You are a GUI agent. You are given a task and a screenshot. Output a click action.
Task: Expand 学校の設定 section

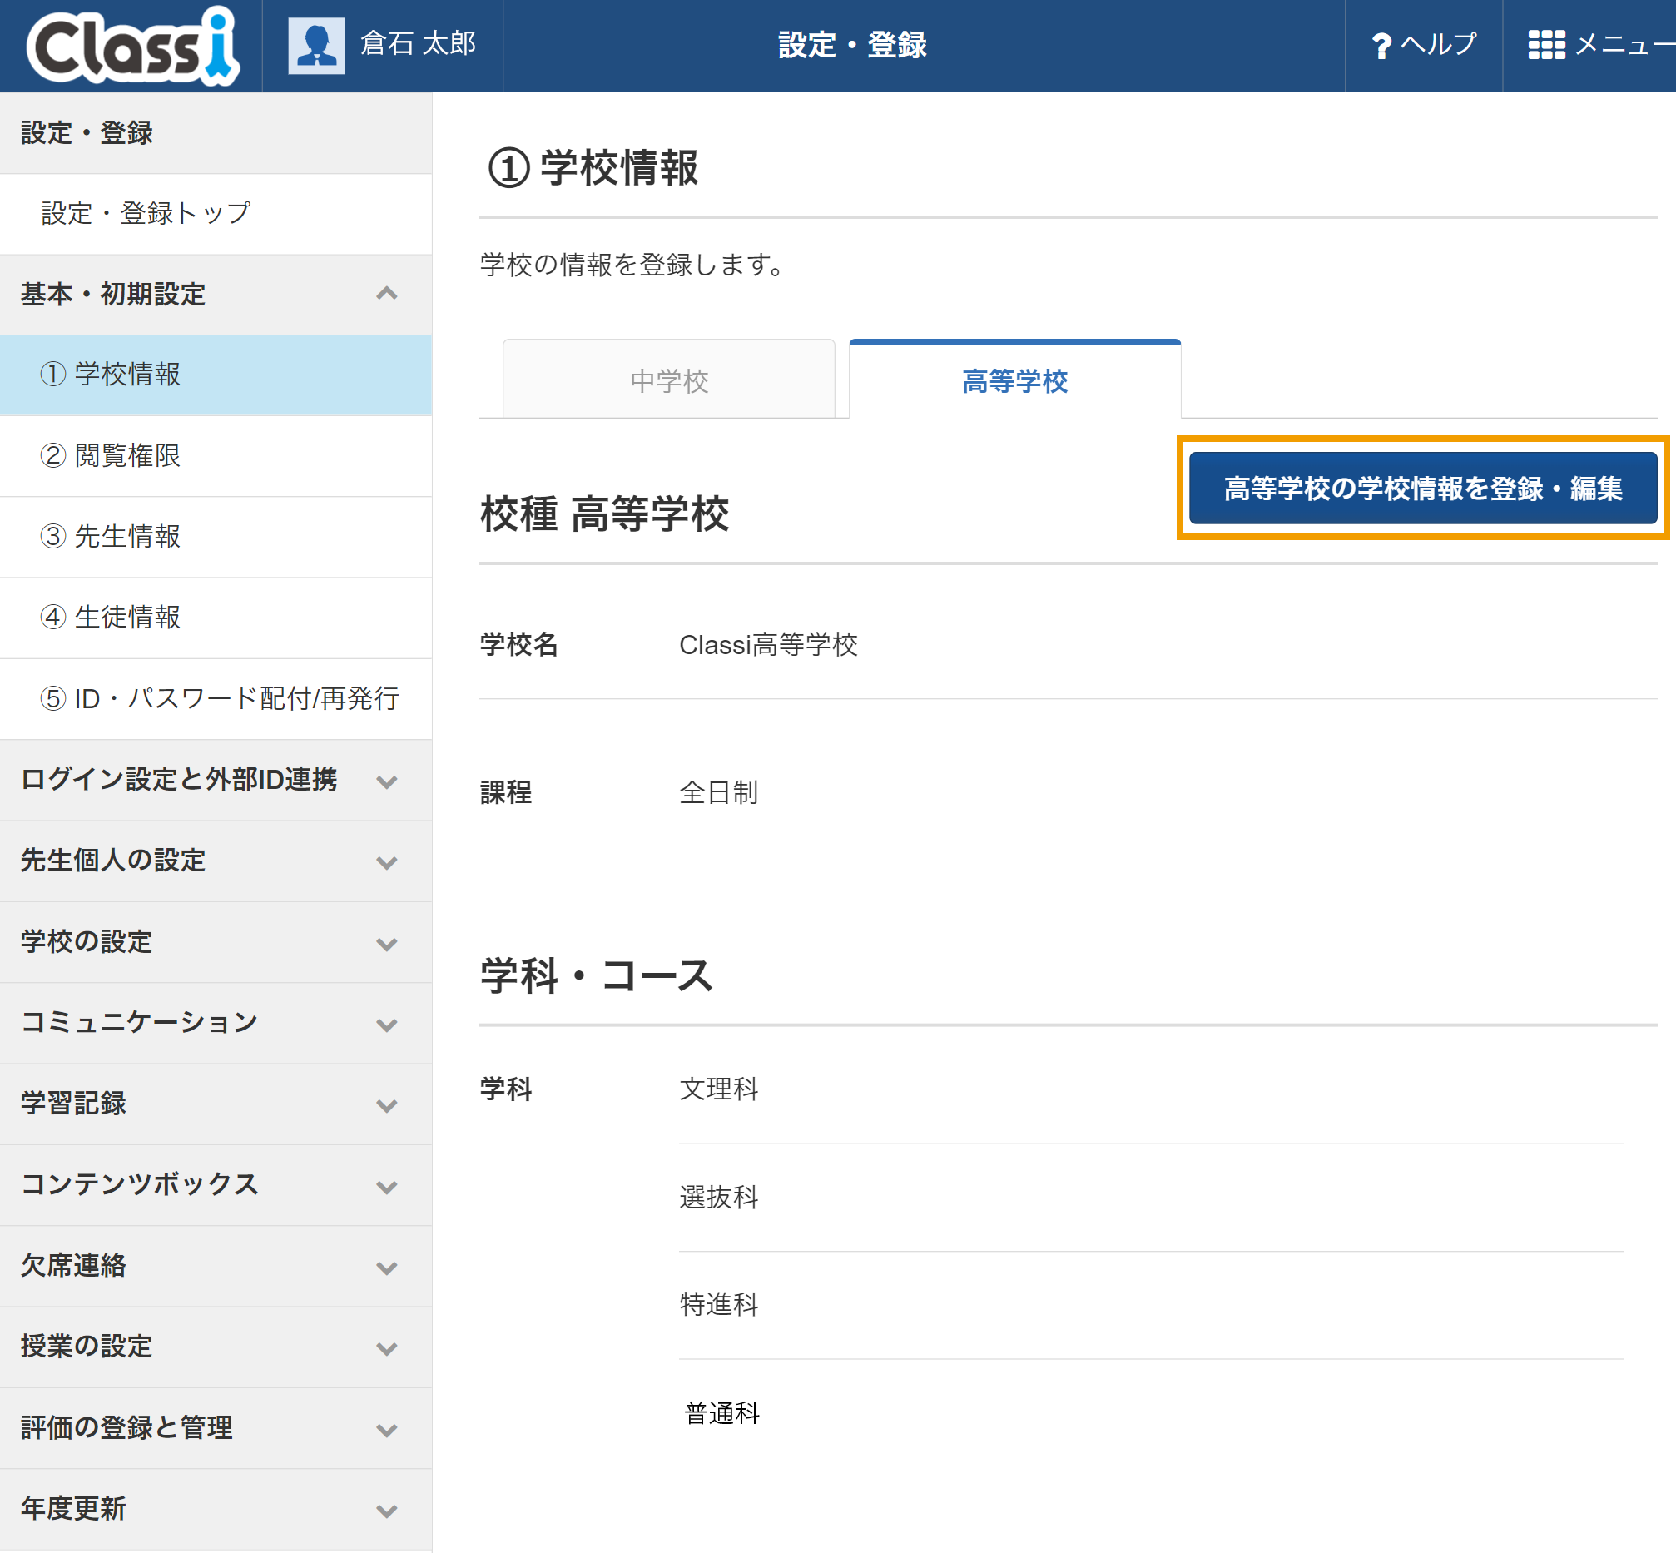216,942
